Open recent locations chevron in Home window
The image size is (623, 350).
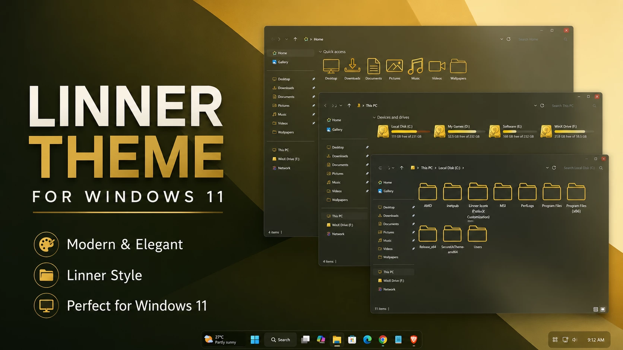287,39
